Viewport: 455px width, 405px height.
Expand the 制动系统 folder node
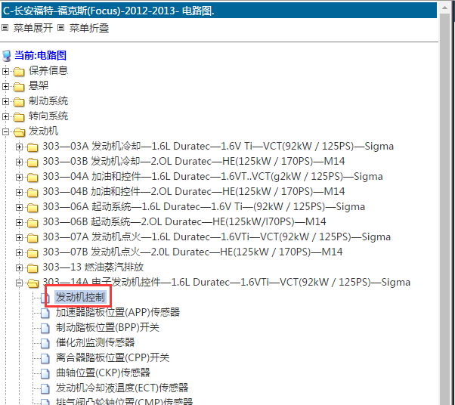click(x=5, y=101)
